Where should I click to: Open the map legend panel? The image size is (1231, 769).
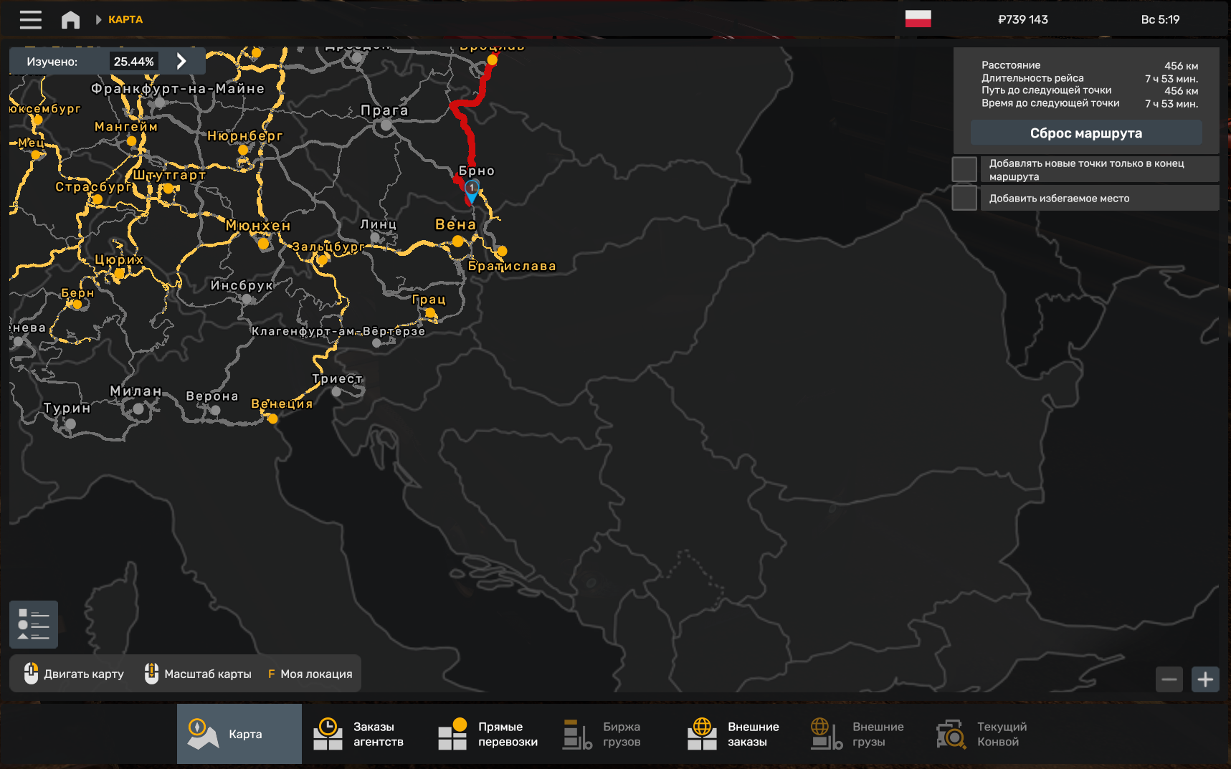(34, 624)
